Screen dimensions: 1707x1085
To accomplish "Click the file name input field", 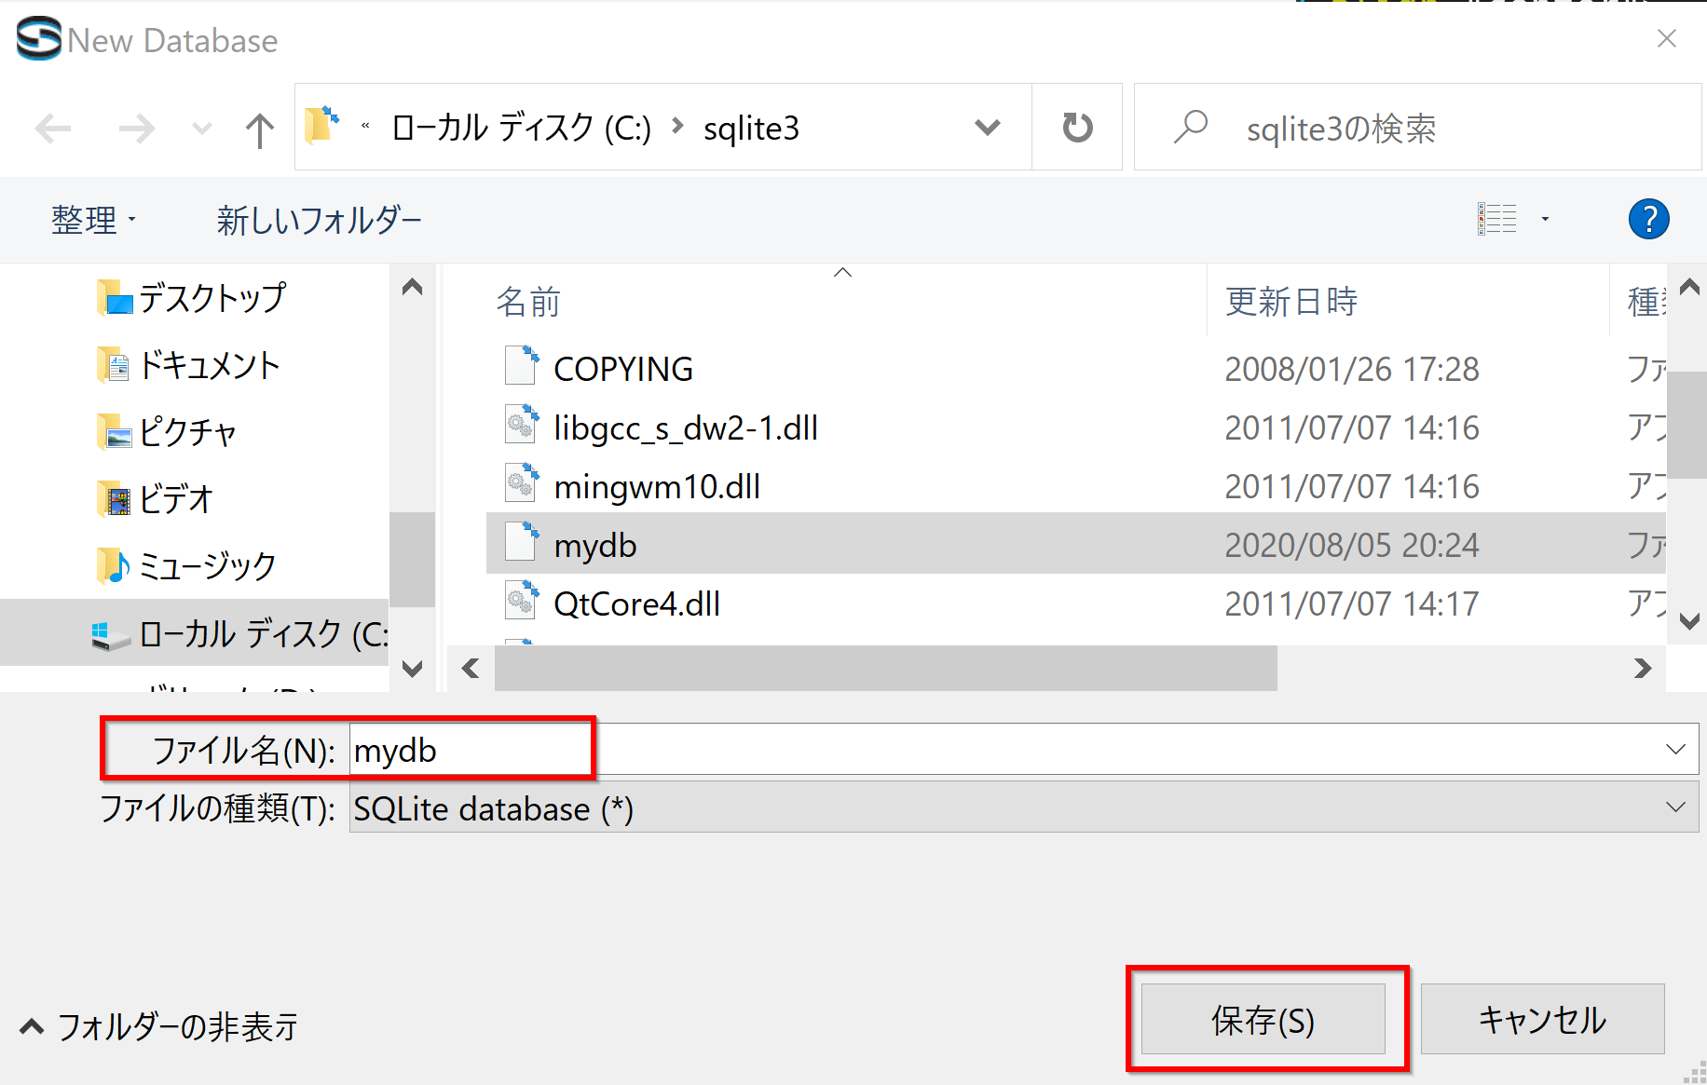I will (x=932, y=750).
